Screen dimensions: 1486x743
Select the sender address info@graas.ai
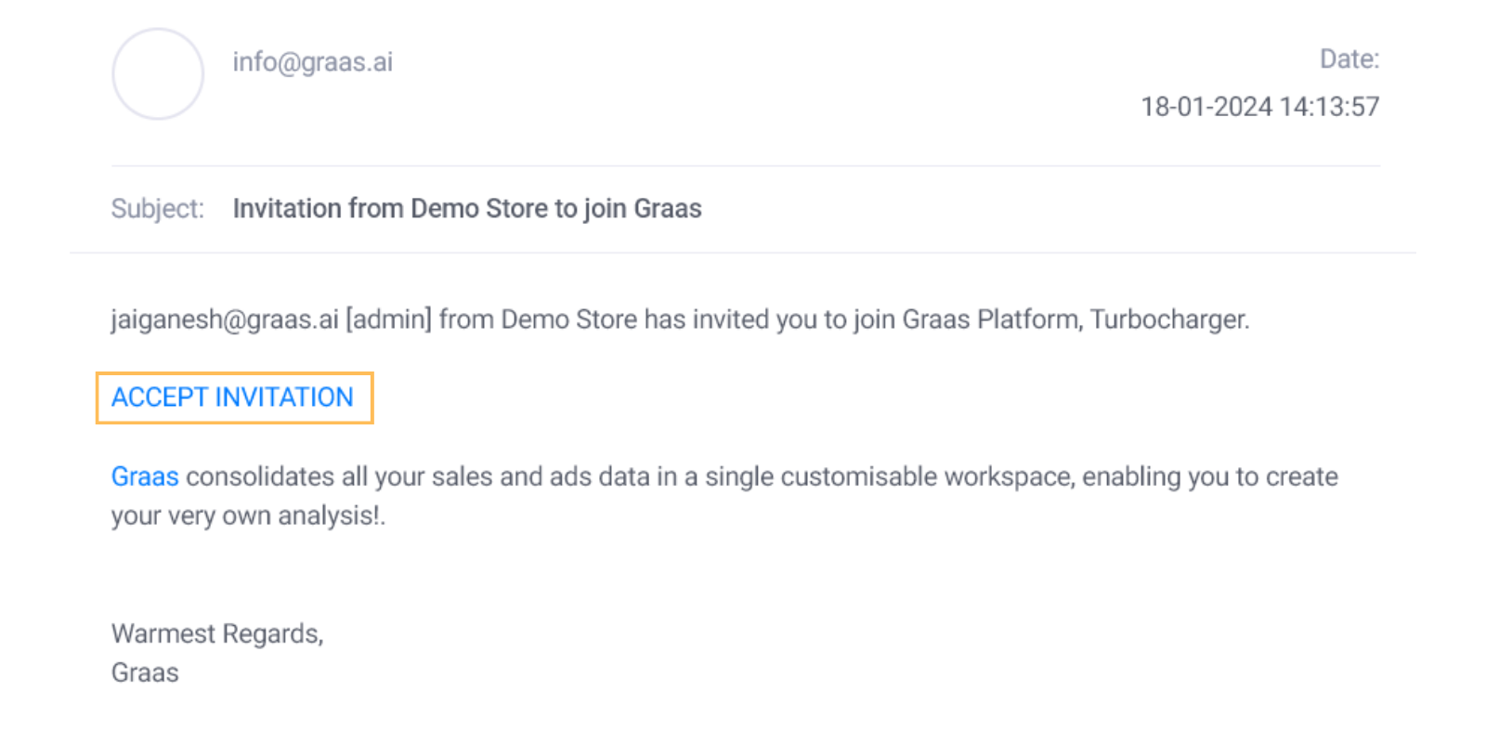pyautogui.click(x=312, y=62)
